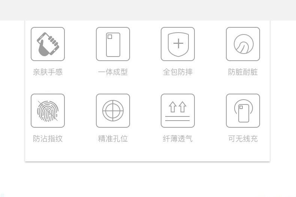Select the 精准孔位 label
The image size is (296, 197).
pos(113,139)
